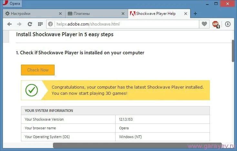
Task: Open the downloads icon
Action: (228, 24)
